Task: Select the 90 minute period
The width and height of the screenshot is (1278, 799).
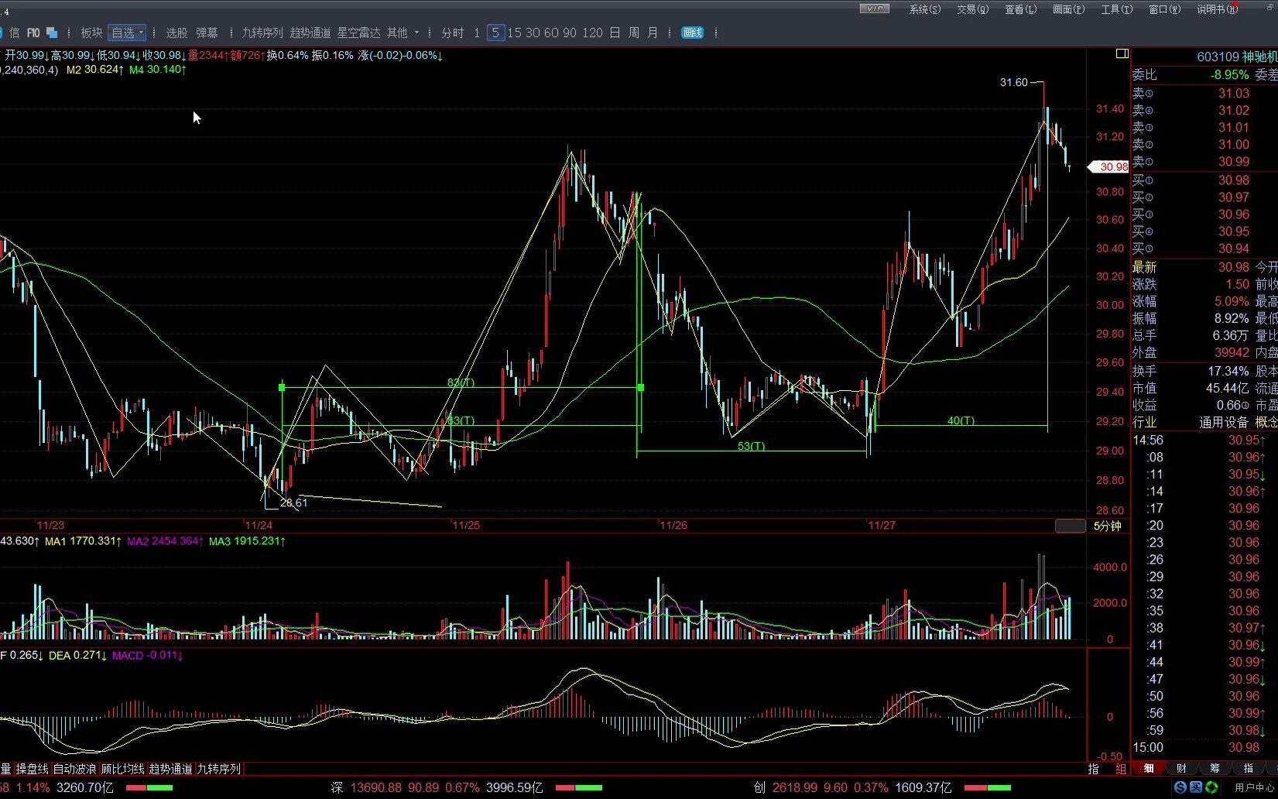Action: pyautogui.click(x=570, y=33)
